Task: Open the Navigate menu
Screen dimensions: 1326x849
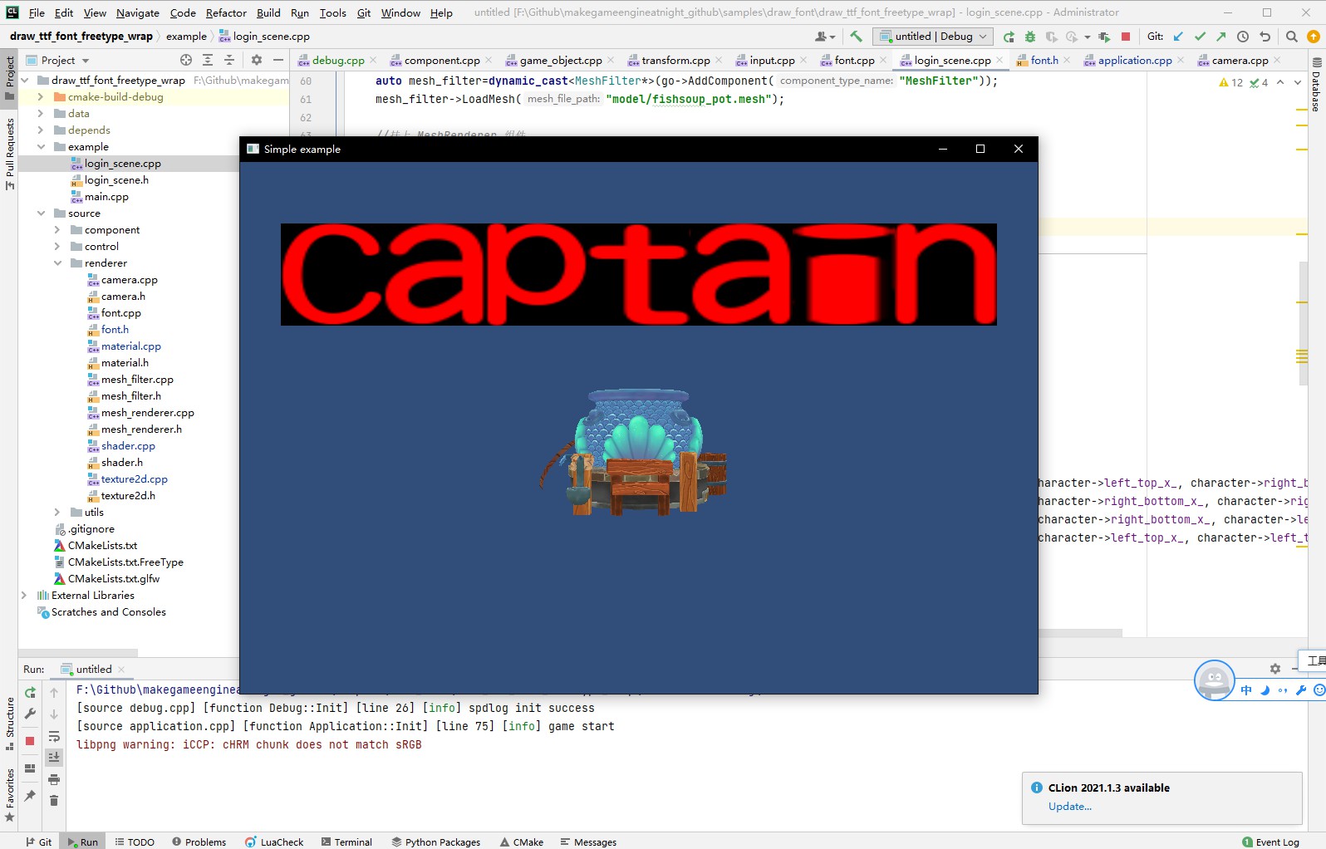Action: tap(138, 12)
